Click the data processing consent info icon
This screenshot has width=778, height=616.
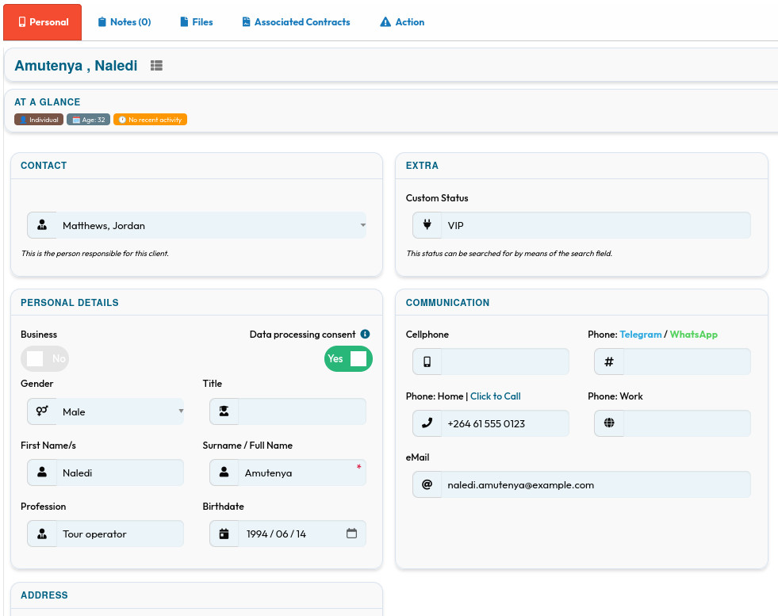[365, 334]
